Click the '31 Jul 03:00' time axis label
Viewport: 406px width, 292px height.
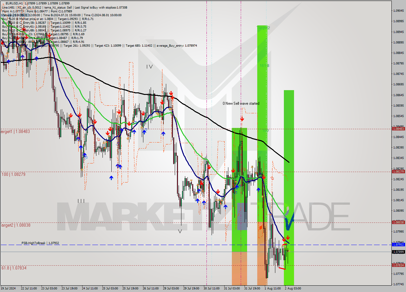[x=232, y=289]
